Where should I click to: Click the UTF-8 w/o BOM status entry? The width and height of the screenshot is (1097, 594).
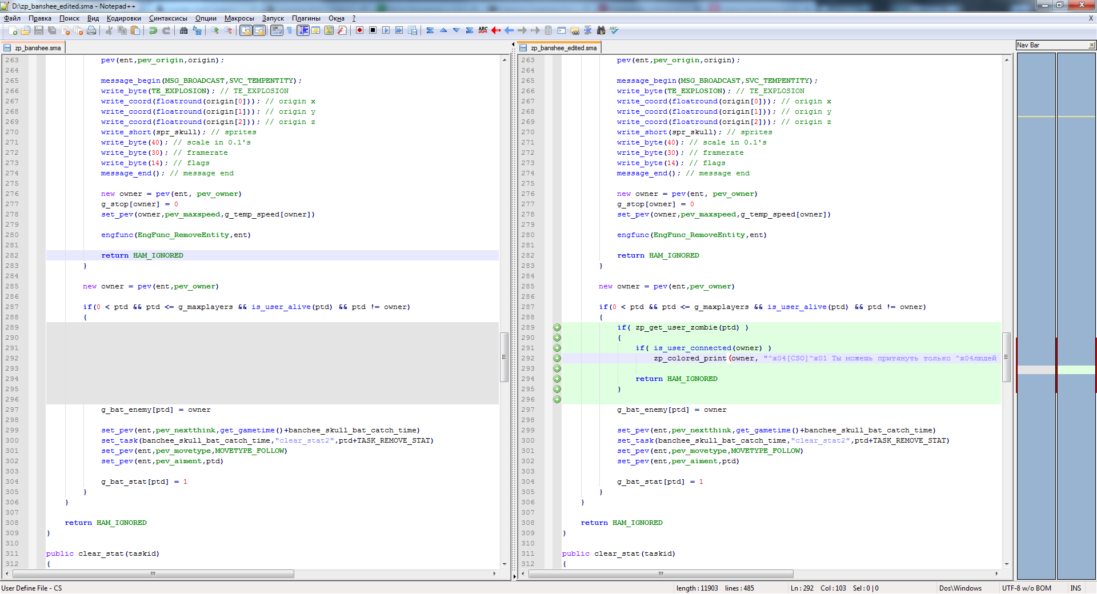1026,588
